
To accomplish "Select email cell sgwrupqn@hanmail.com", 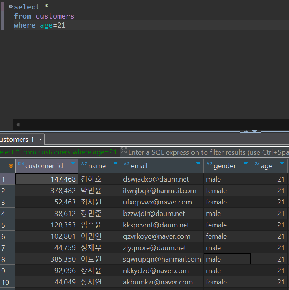I will click(162, 259).
